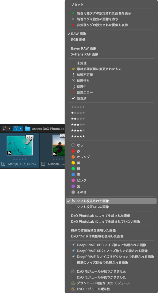
Task: Select the なし color label
Action: (x=111, y=145)
